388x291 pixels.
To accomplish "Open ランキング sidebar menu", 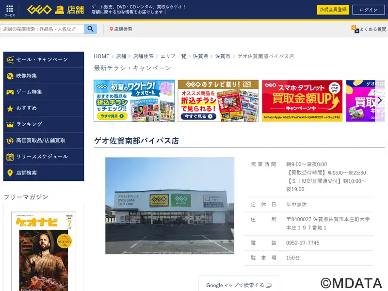I will 44,124.
